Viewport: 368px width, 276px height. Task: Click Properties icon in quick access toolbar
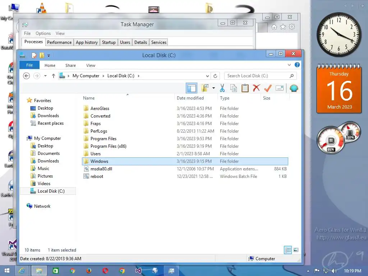[34, 55]
